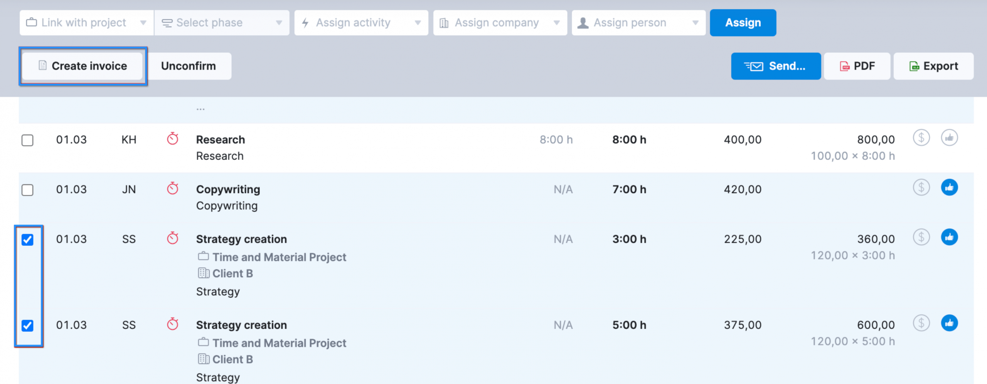Check the Research entry checkbox

click(x=27, y=140)
